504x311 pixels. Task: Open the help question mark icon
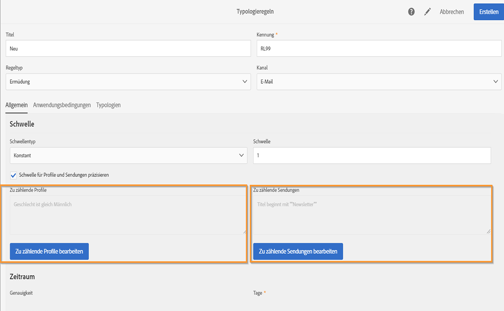411,12
